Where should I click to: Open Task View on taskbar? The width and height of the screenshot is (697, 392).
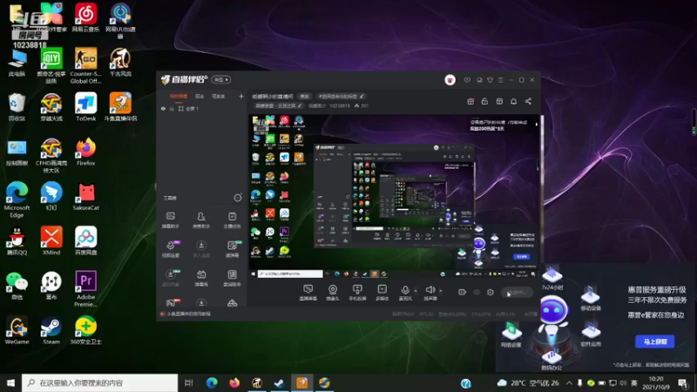click(188, 382)
